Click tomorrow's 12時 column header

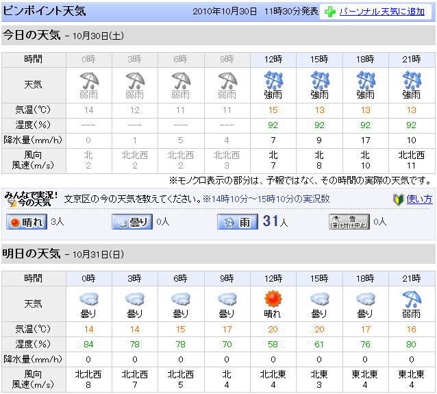pyautogui.click(x=273, y=278)
